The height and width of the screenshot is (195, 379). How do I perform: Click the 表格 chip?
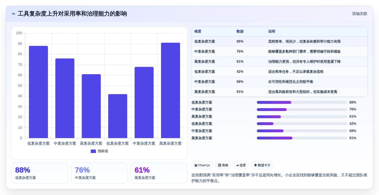coord(223,165)
